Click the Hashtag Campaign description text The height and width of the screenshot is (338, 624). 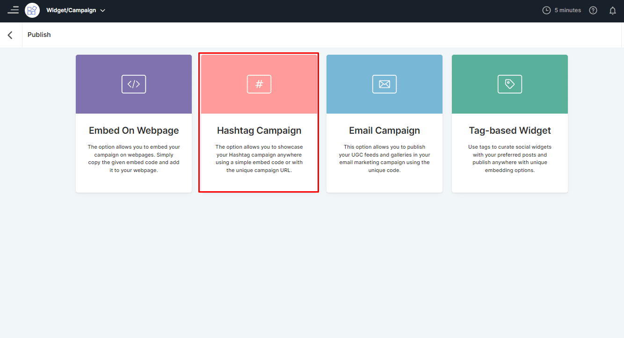click(259, 158)
